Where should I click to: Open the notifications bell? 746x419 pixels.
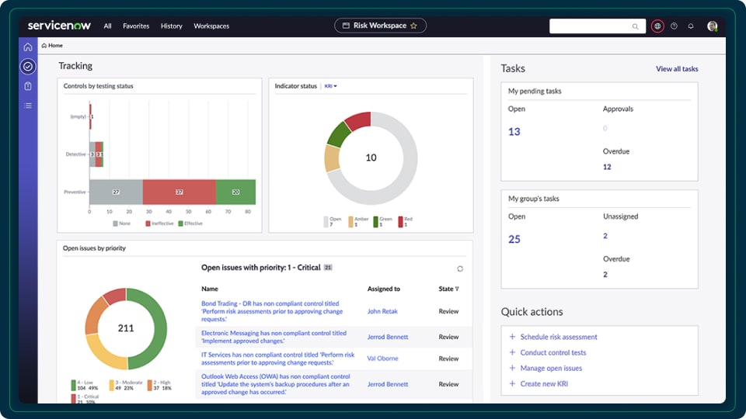click(x=691, y=26)
